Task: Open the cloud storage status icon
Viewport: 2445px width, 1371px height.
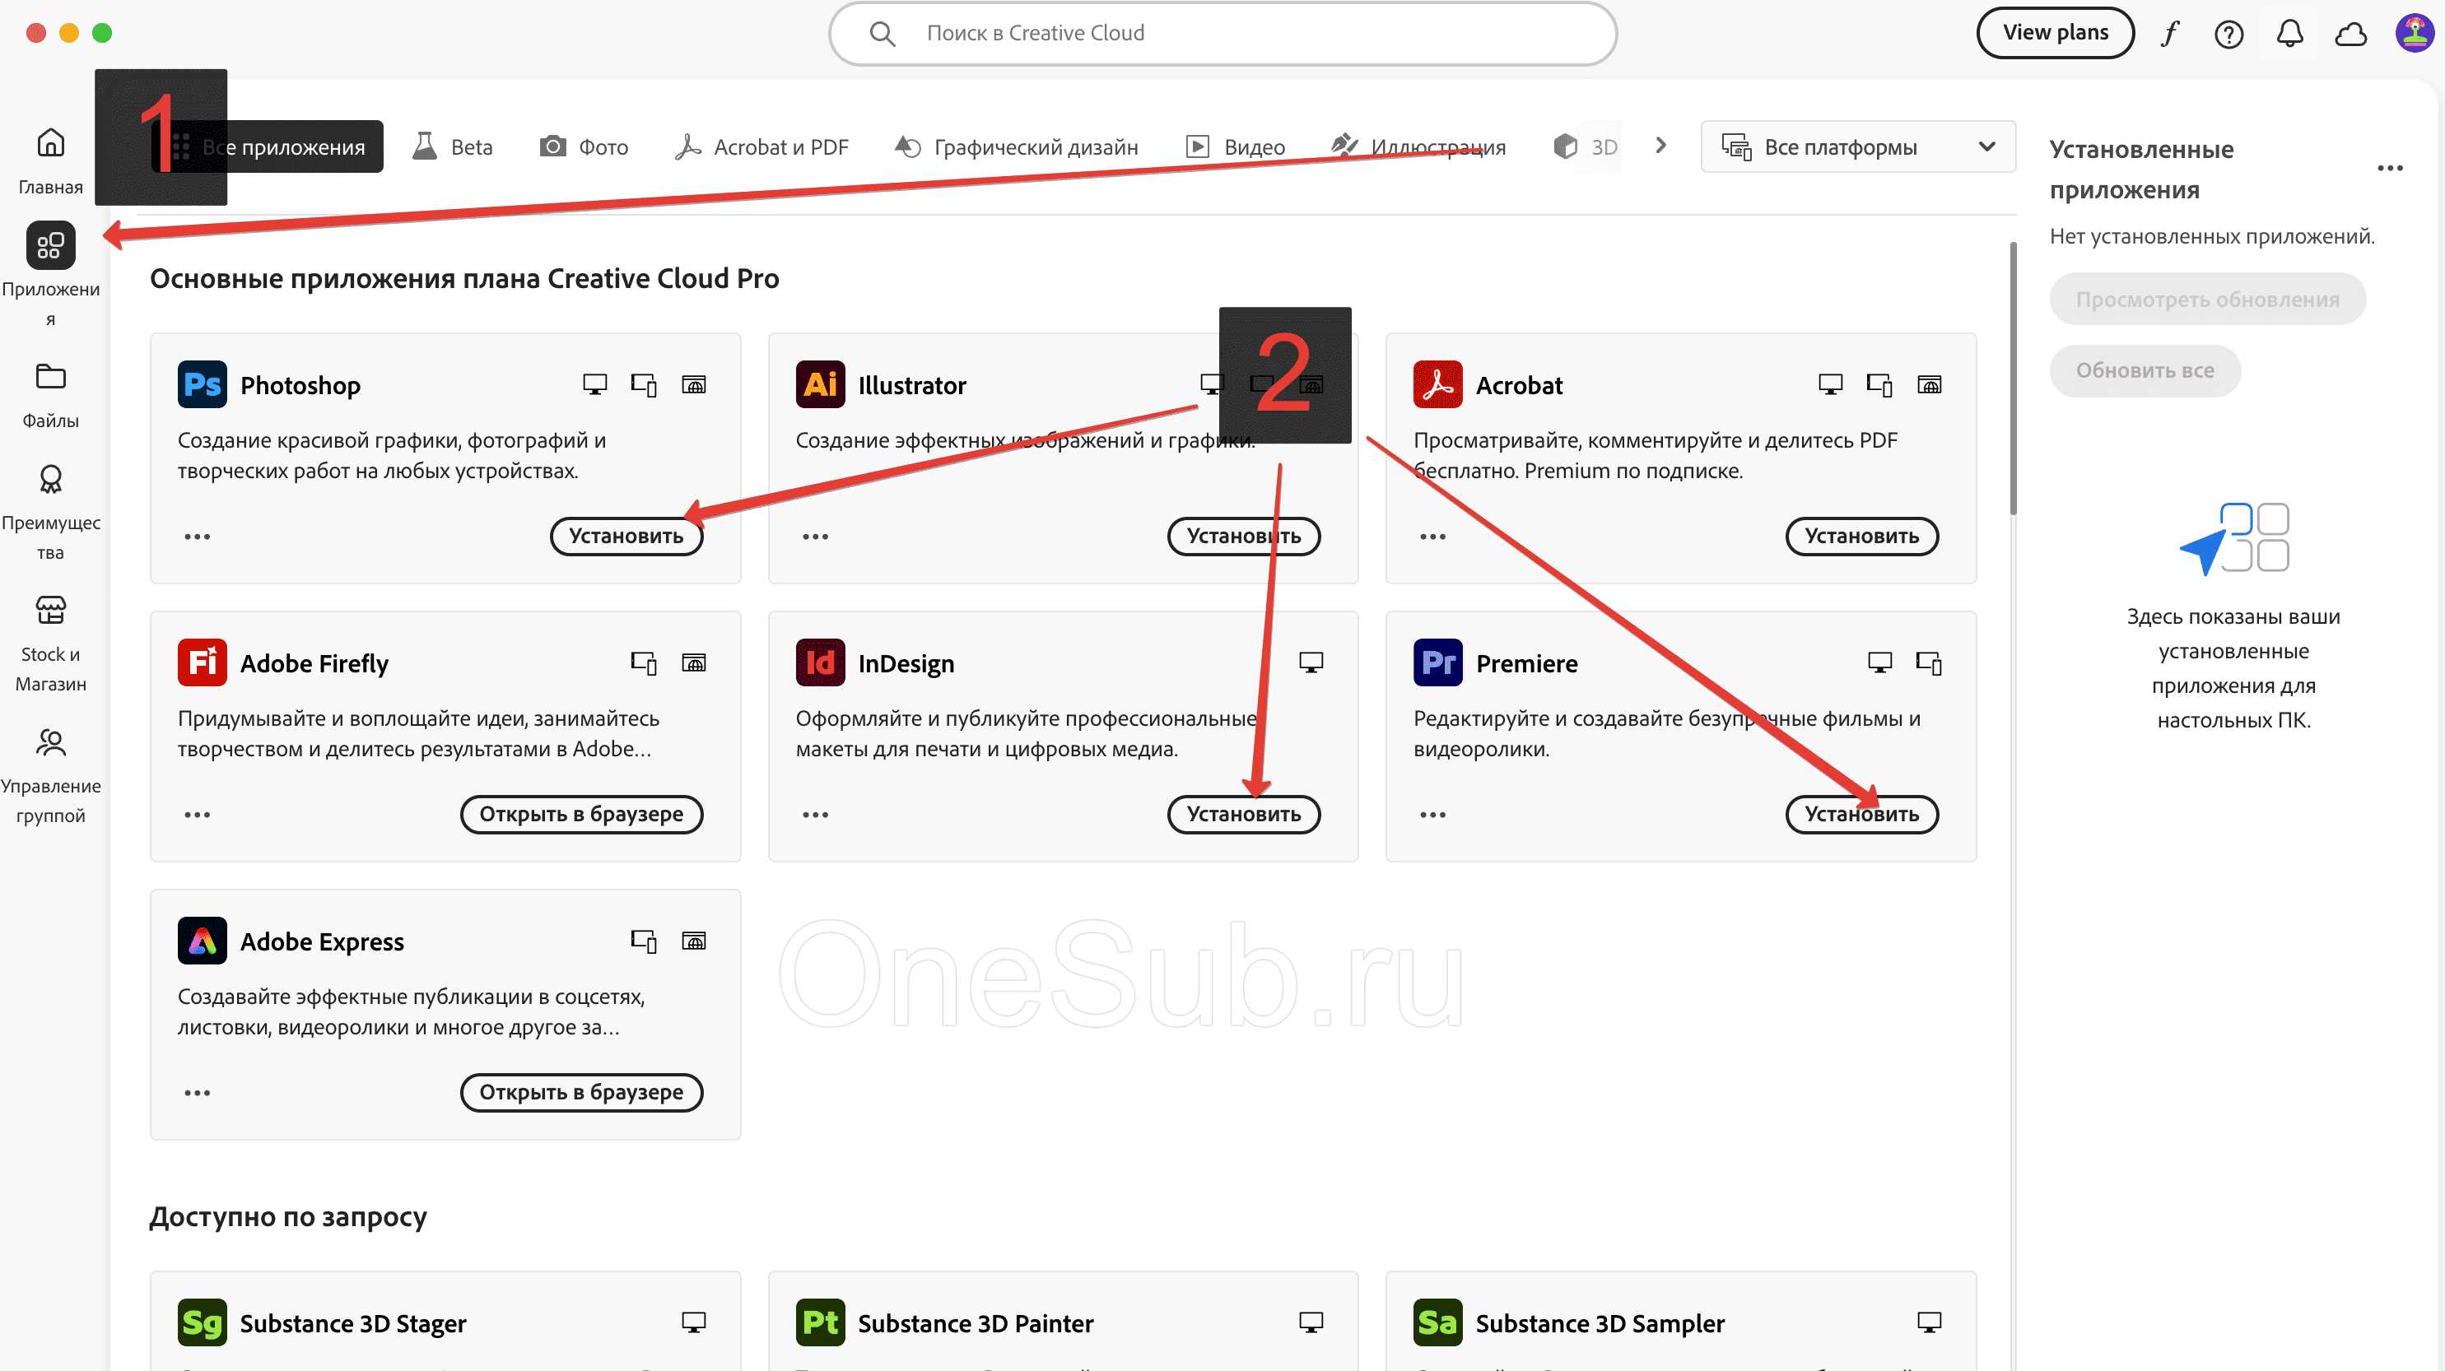Action: 2351,32
